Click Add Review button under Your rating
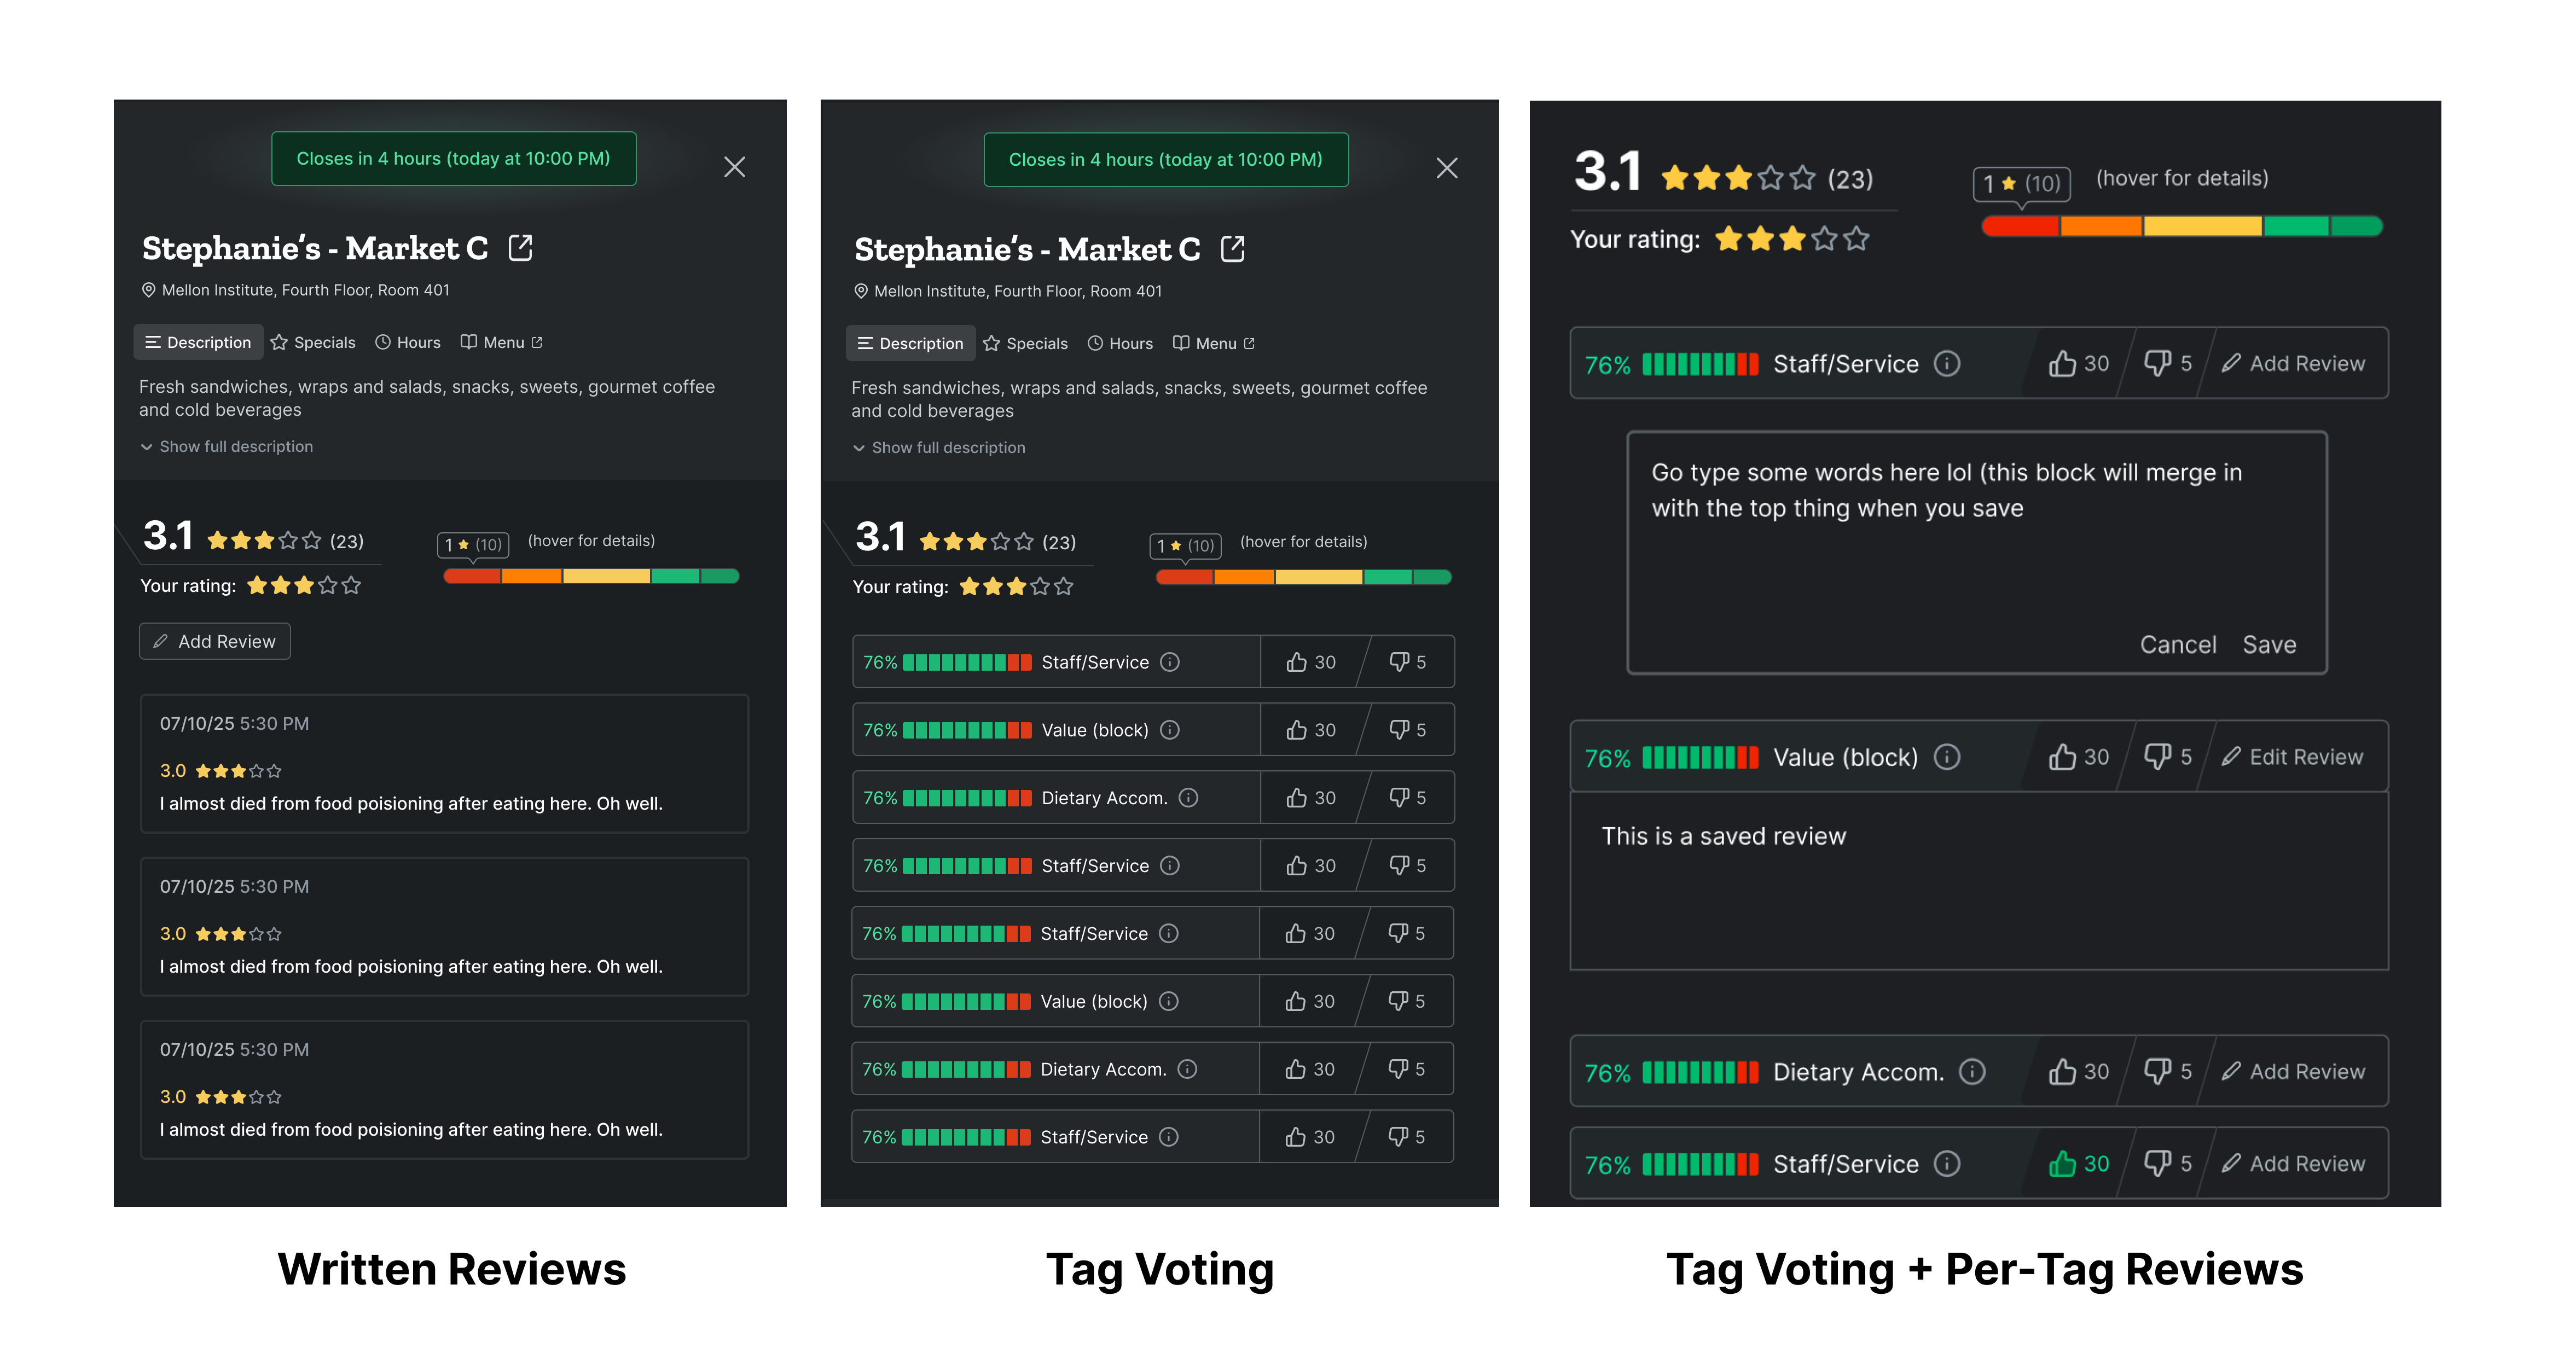The width and height of the screenshot is (2576, 1360). [x=215, y=641]
